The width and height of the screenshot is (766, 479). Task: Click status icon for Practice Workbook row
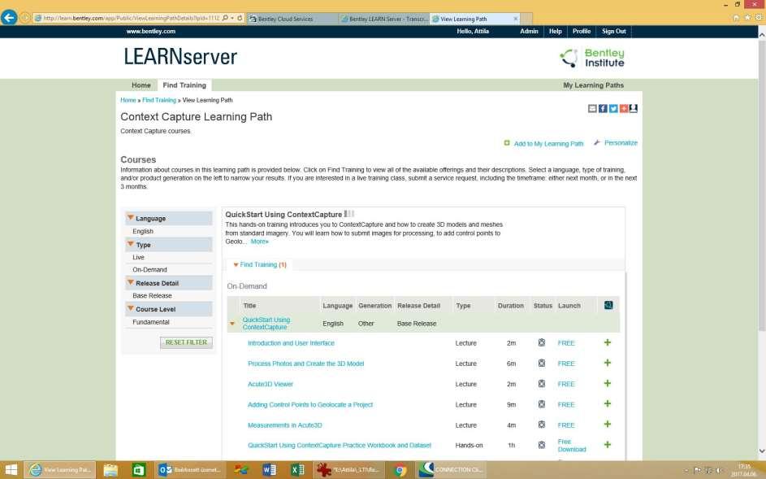tap(541, 445)
